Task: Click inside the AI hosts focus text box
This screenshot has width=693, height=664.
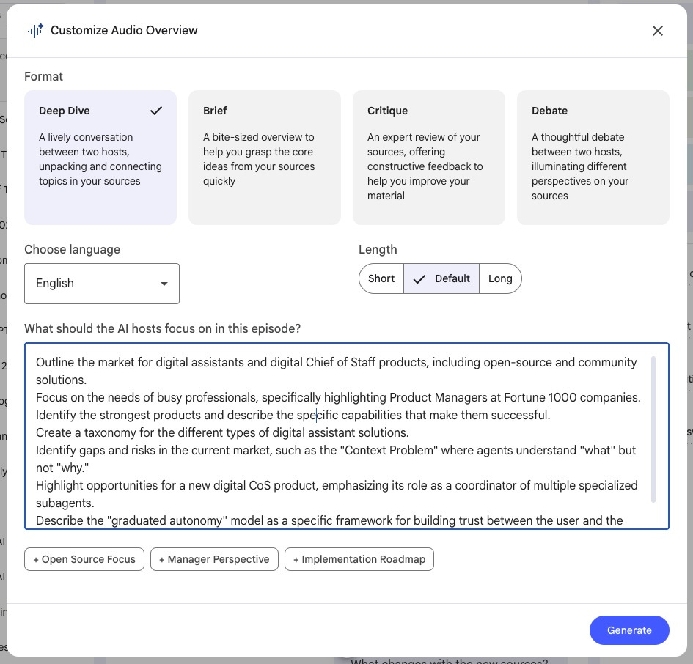Action: click(x=346, y=436)
